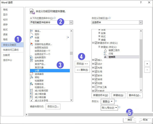
Task: Click the 新建组(N) button
Action: click(x=118, y=95)
